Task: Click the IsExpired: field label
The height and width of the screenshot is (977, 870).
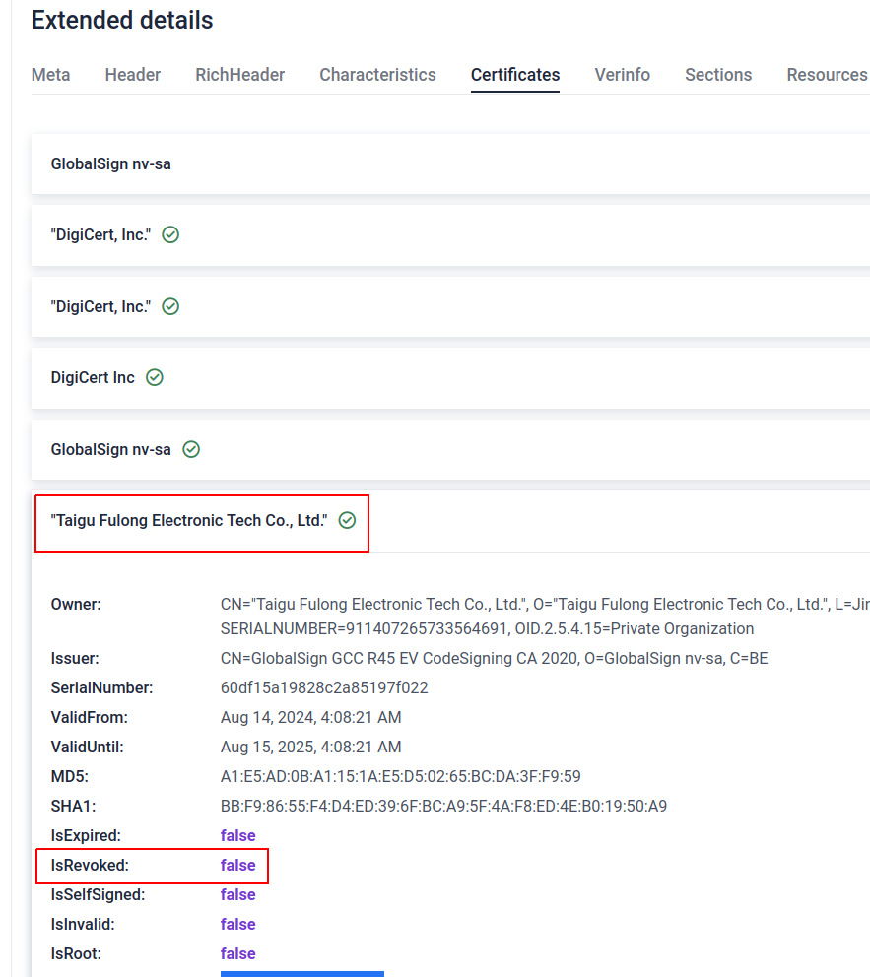Action: pos(86,835)
